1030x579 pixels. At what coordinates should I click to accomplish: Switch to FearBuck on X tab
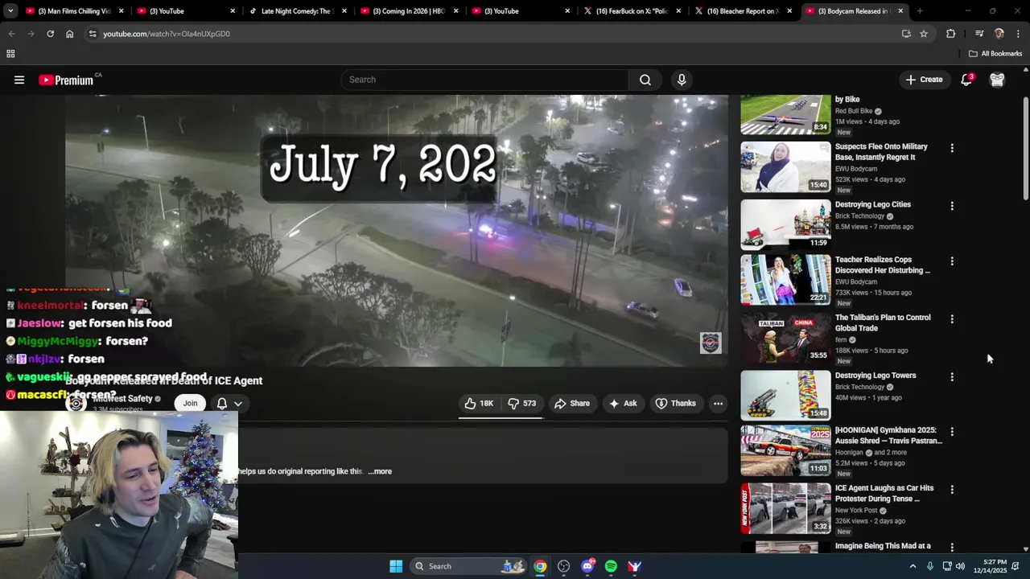632,11
